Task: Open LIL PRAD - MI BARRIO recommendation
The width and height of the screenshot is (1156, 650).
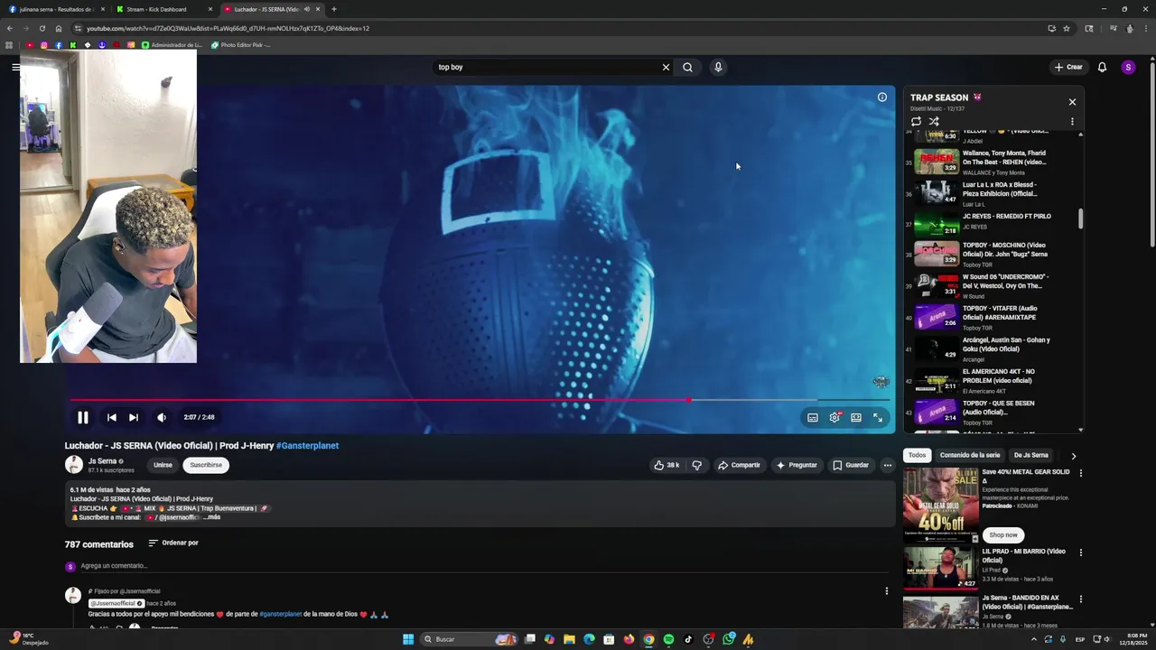Action: (992, 567)
